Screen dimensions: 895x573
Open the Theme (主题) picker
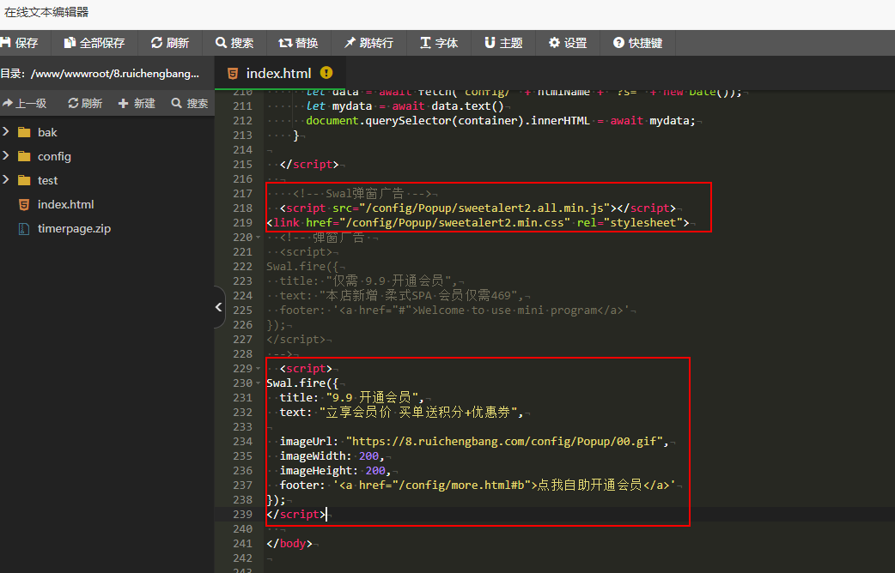point(502,43)
